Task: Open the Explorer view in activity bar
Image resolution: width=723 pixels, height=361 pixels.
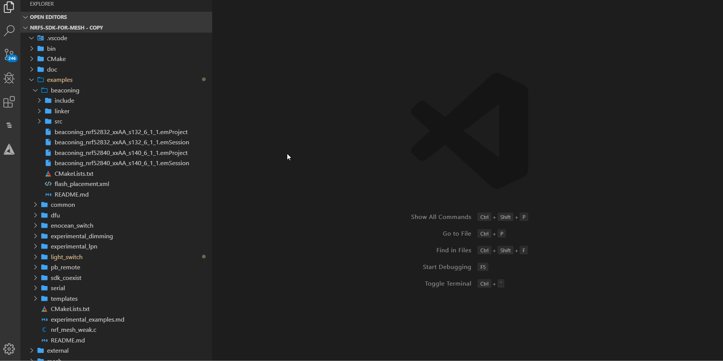Action: point(9,7)
